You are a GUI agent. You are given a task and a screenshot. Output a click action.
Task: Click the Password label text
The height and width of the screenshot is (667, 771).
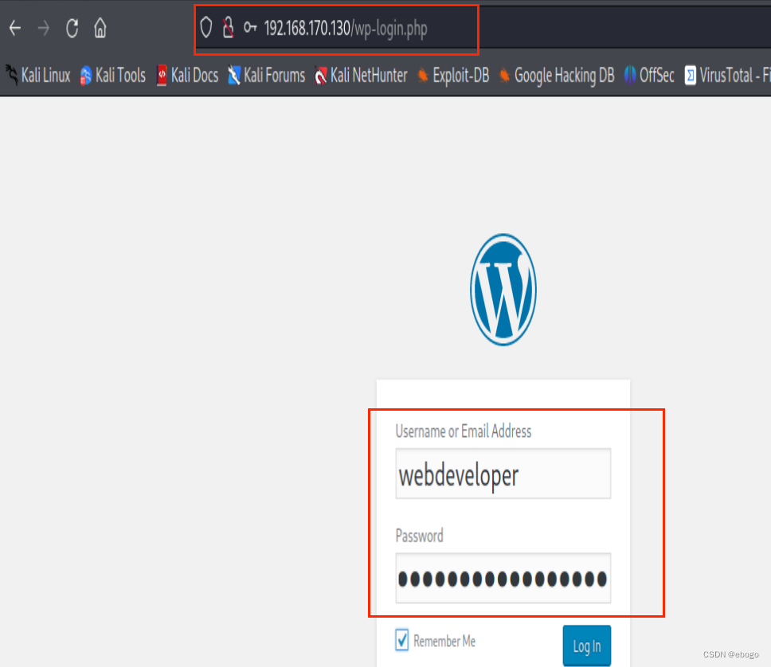[x=419, y=536]
